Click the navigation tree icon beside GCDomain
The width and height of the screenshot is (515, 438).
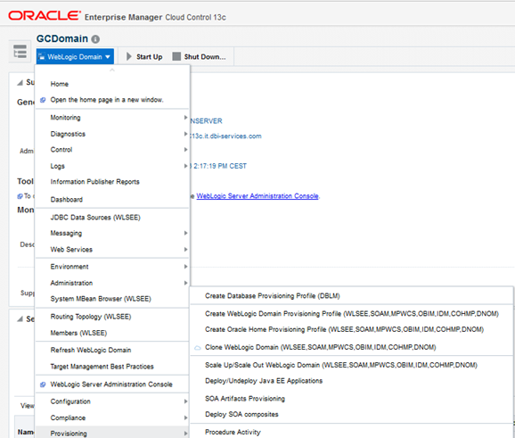click(x=20, y=52)
